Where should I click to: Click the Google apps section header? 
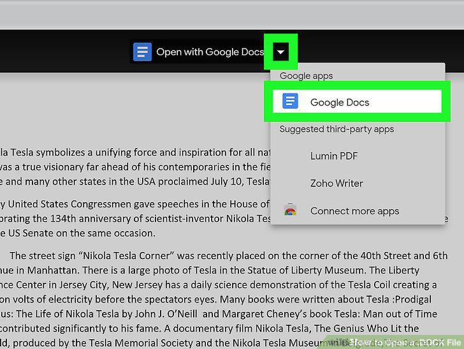click(x=306, y=76)
